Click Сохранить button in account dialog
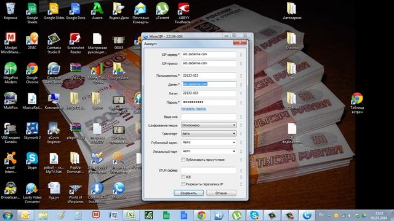Screen dimensions: 394x221 (189, 193)
